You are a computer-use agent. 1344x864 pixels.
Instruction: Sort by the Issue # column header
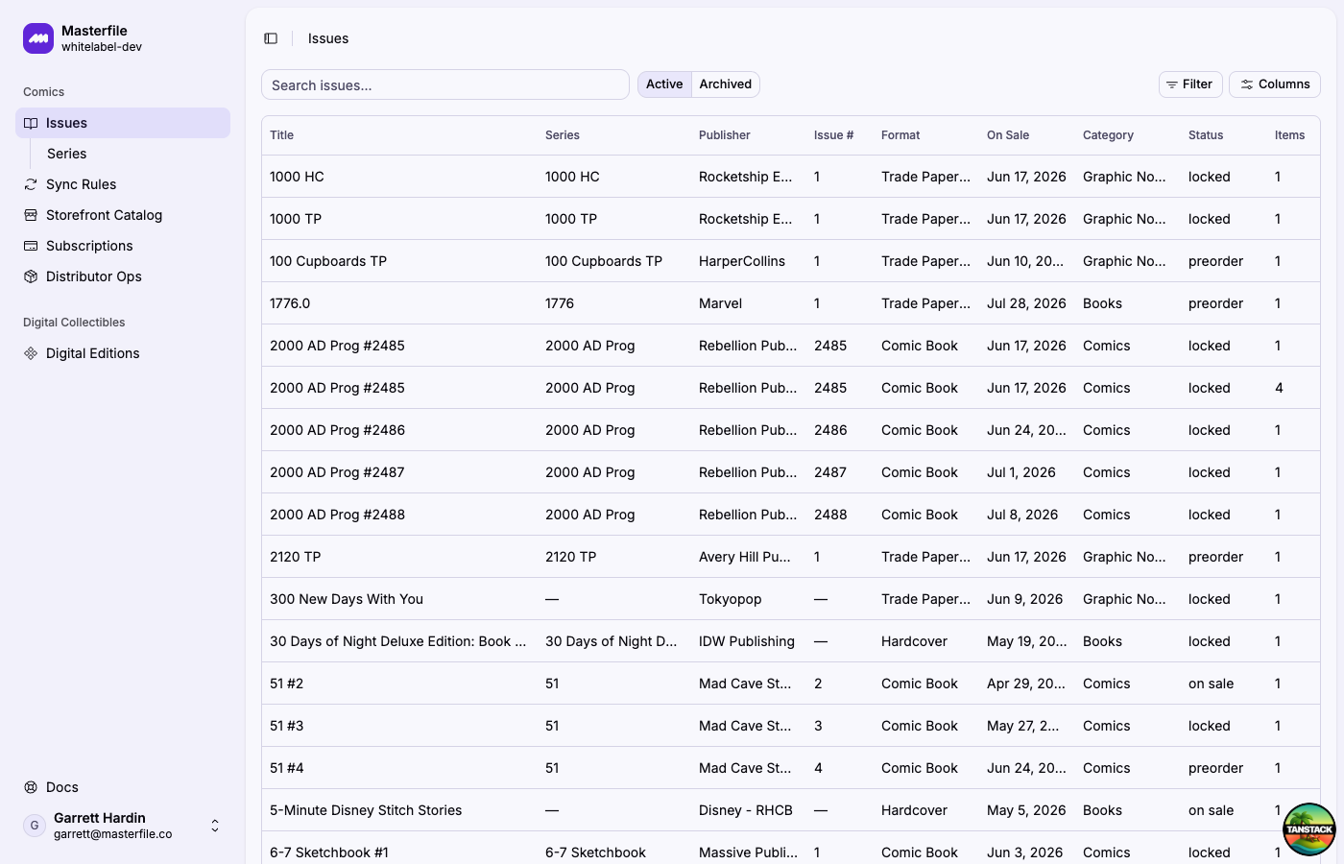833,135
